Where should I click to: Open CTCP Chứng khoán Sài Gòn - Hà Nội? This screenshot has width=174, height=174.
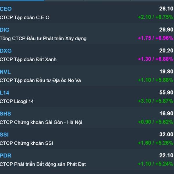pyautogui.click(x=41, y=122)
